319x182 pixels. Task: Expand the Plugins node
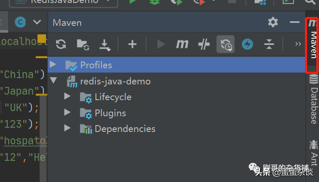pyautogui.click(x=67, y=112)
